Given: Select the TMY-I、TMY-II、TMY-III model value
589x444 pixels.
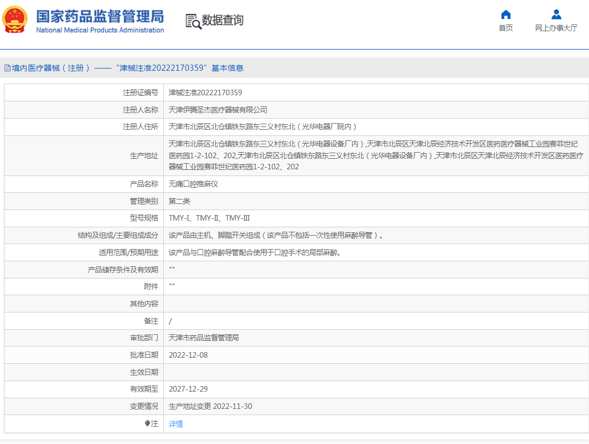Looking at the screenshot, I should coord(209,218).
